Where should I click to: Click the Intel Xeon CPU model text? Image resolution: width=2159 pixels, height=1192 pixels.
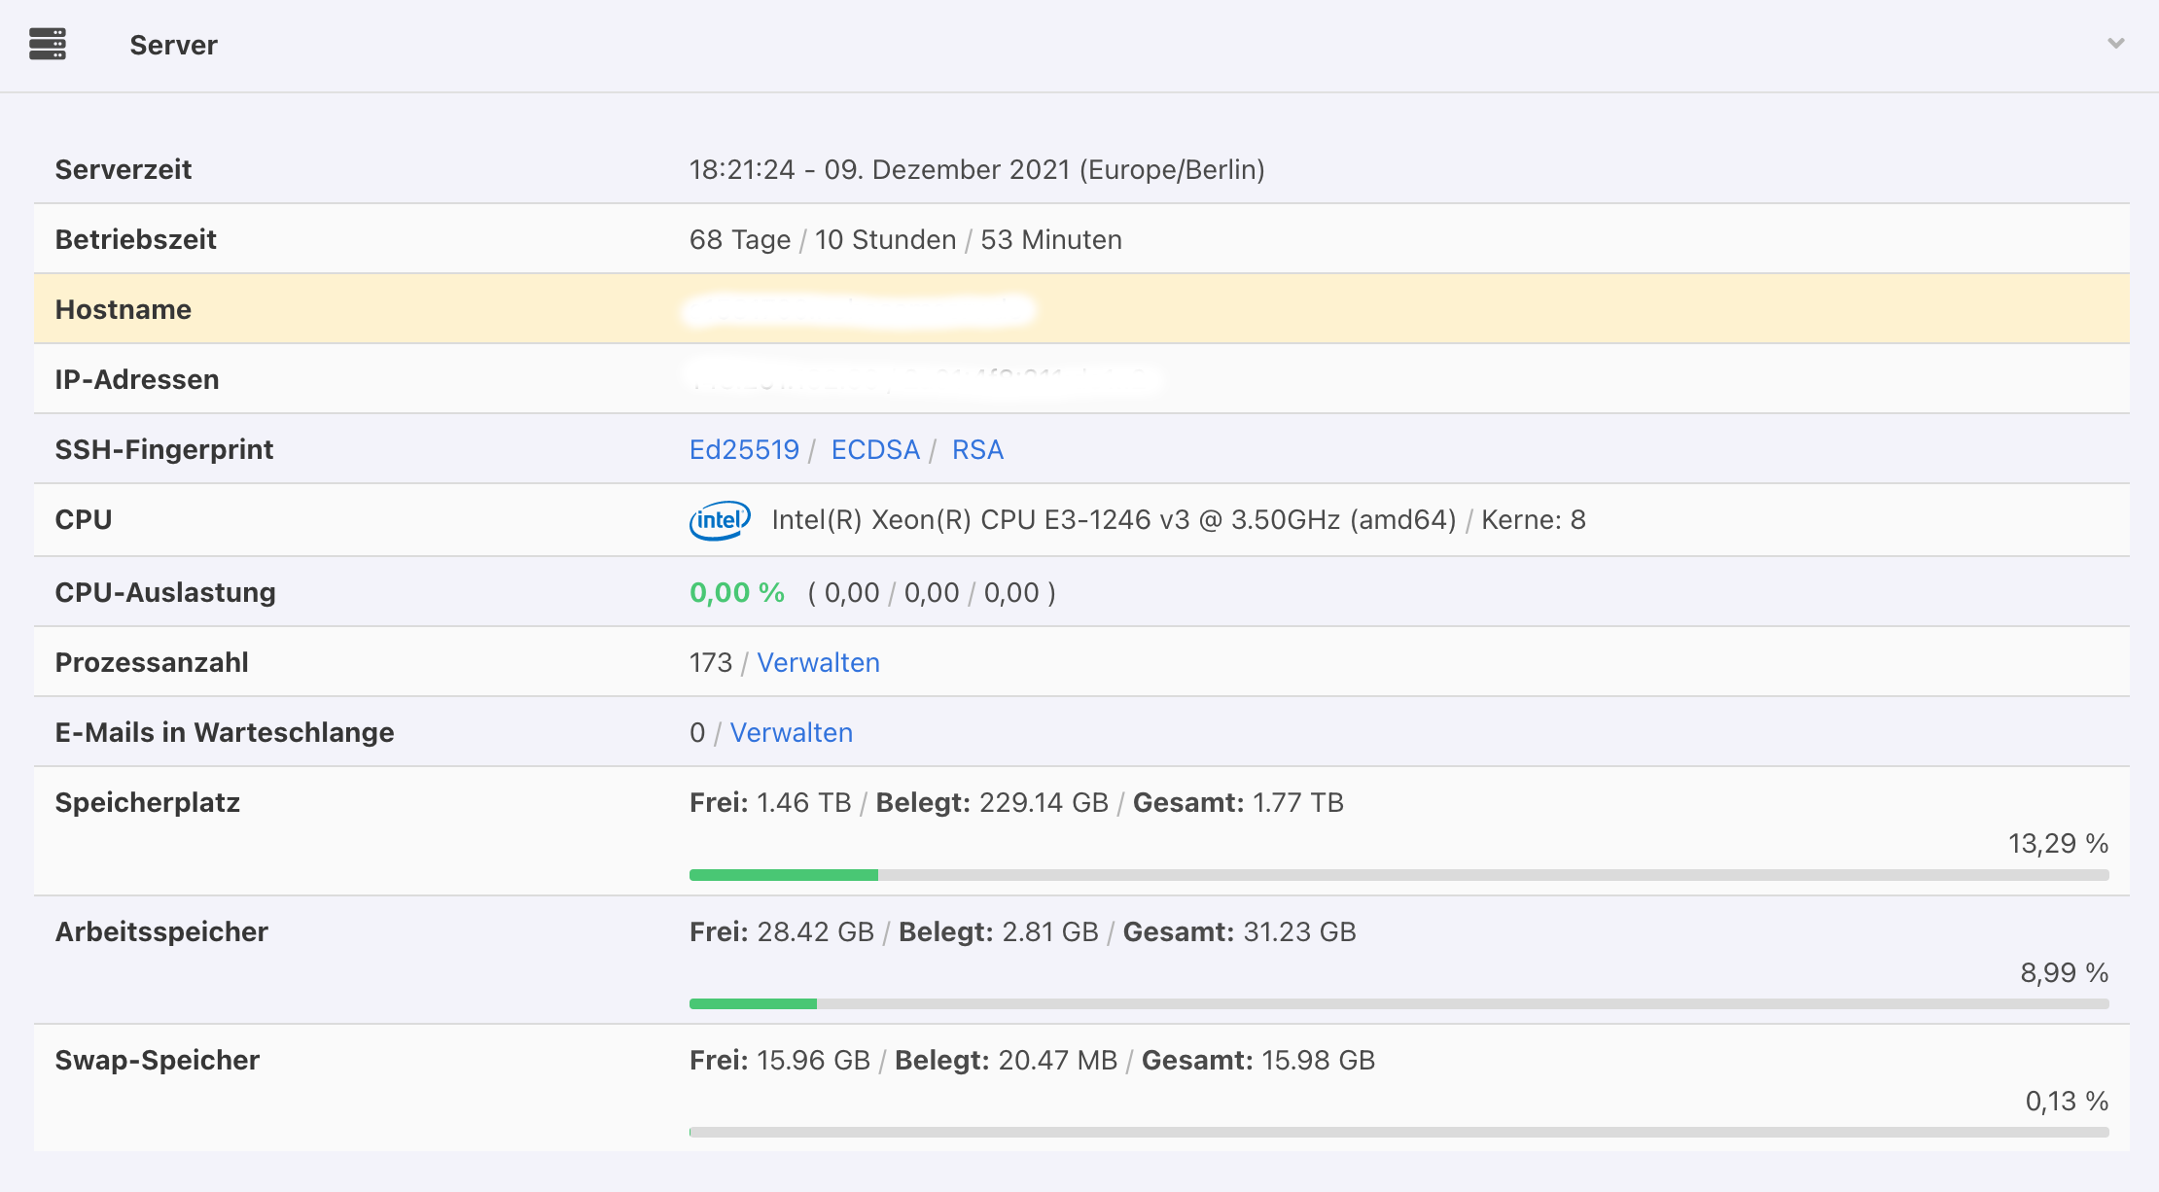[1114, 520]
